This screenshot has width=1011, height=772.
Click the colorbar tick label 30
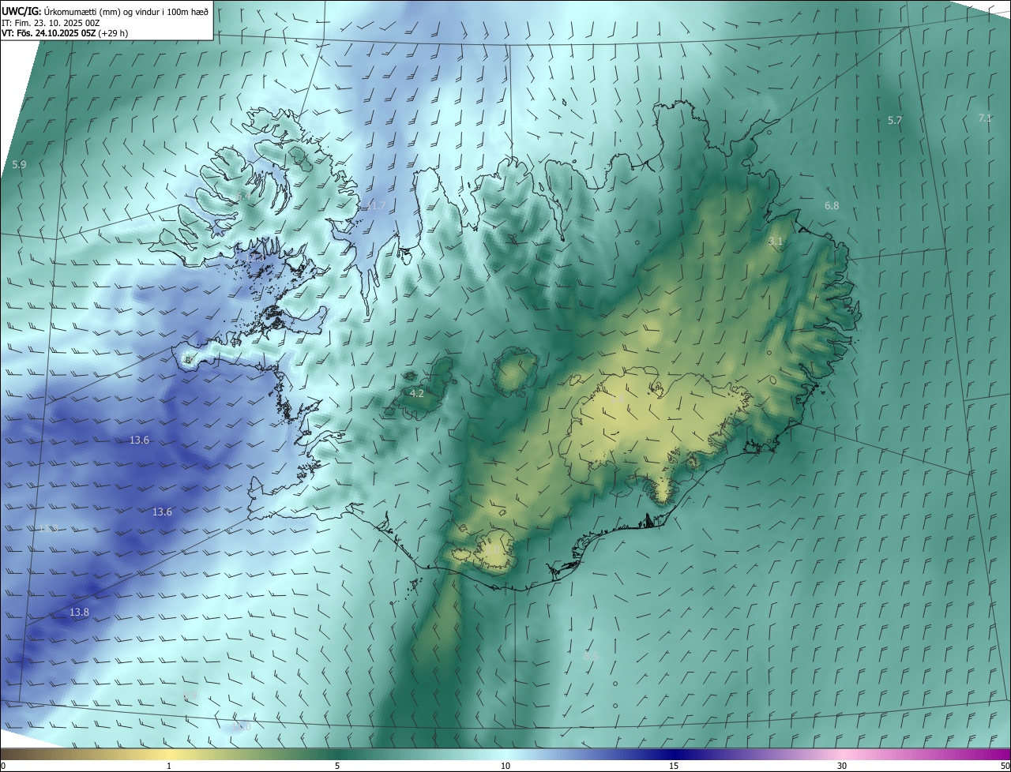[842, 766]
